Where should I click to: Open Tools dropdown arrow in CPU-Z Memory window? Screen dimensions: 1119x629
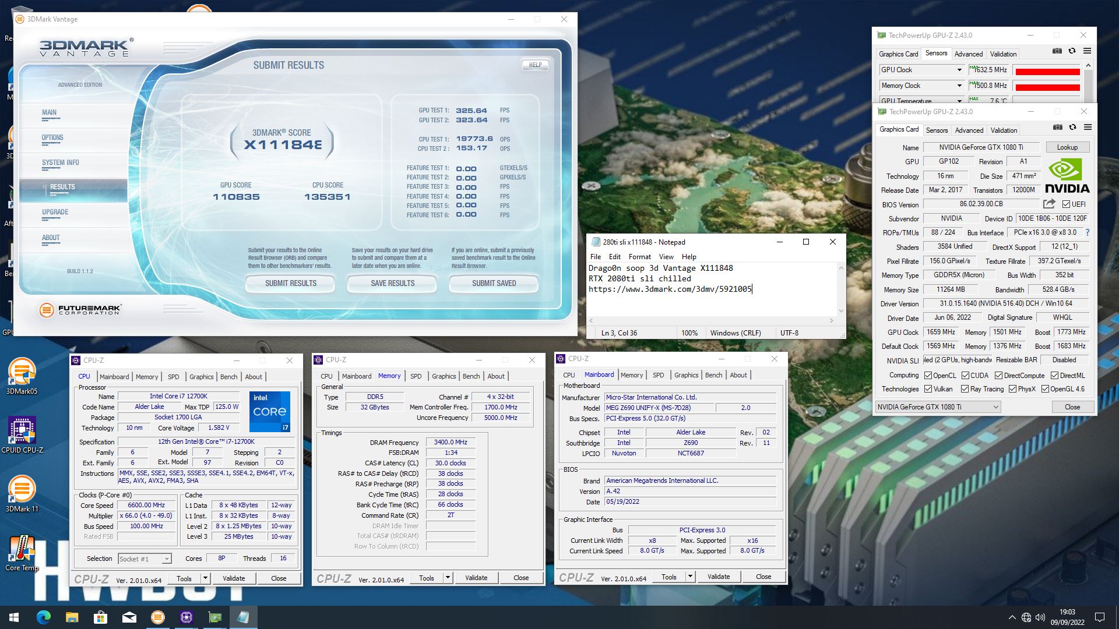[448, 578]
